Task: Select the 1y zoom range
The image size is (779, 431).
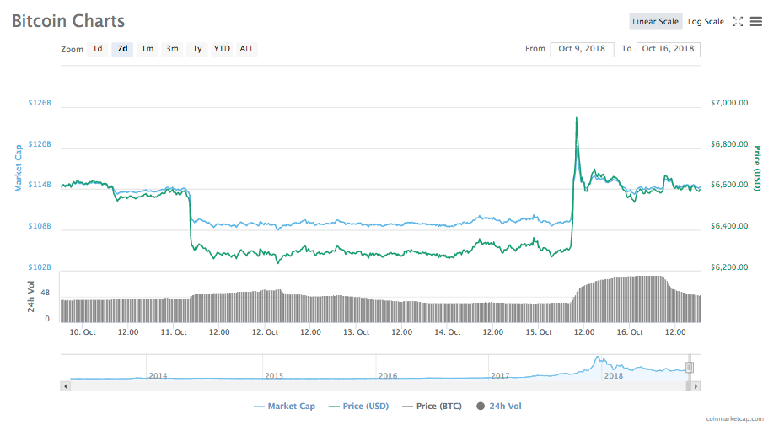Action: (197, 49)
